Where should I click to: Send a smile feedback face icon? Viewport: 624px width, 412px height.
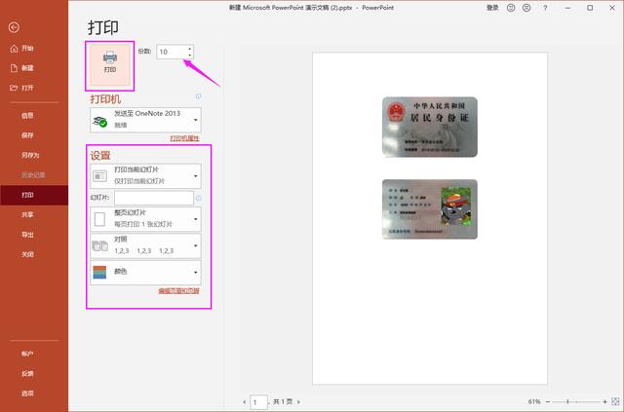(512, 8)
